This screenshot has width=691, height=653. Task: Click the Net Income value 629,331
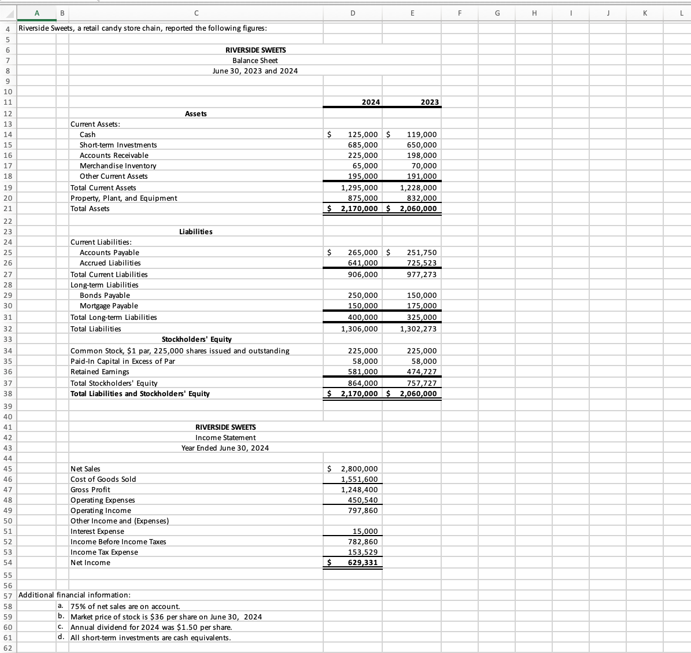click(353, 562)
